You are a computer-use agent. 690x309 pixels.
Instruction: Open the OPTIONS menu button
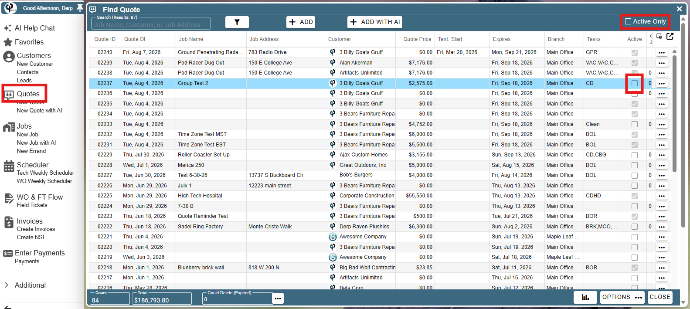pyautogui.click(x=623, y=297)
